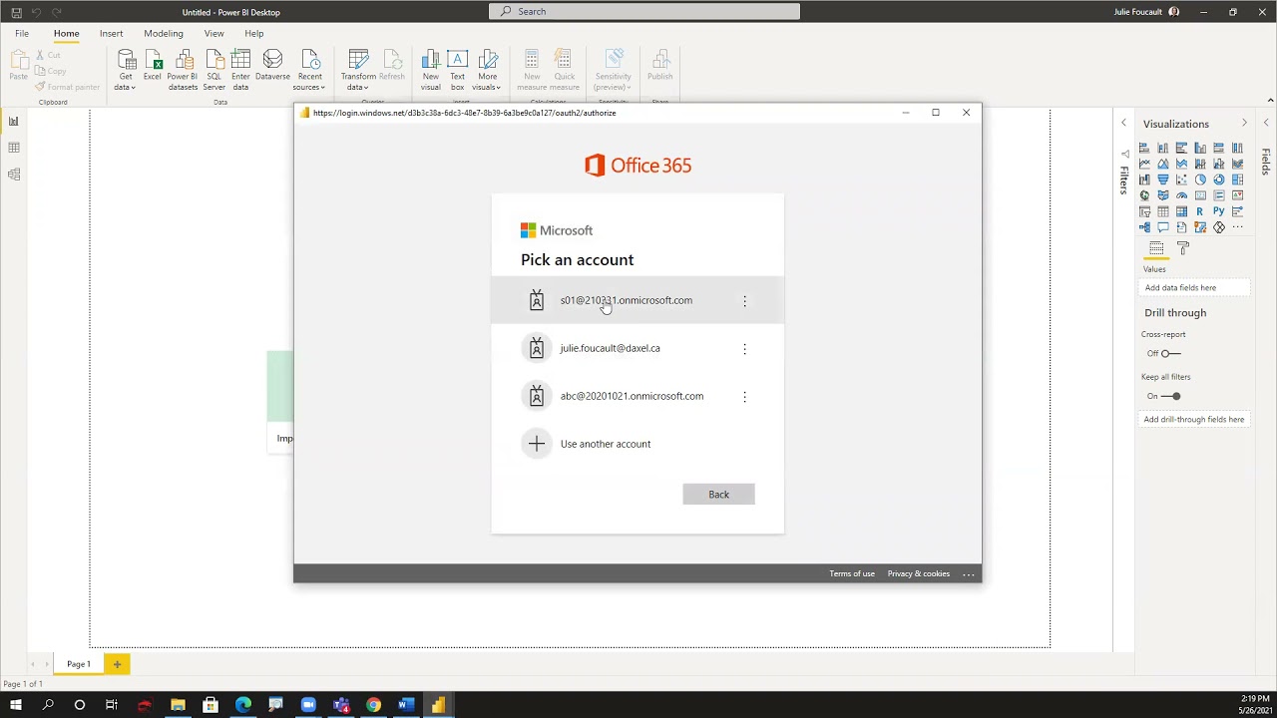Screen dimensions: 1277x718
Task: Open More visuals dropdown
Action: click(487, 70)
